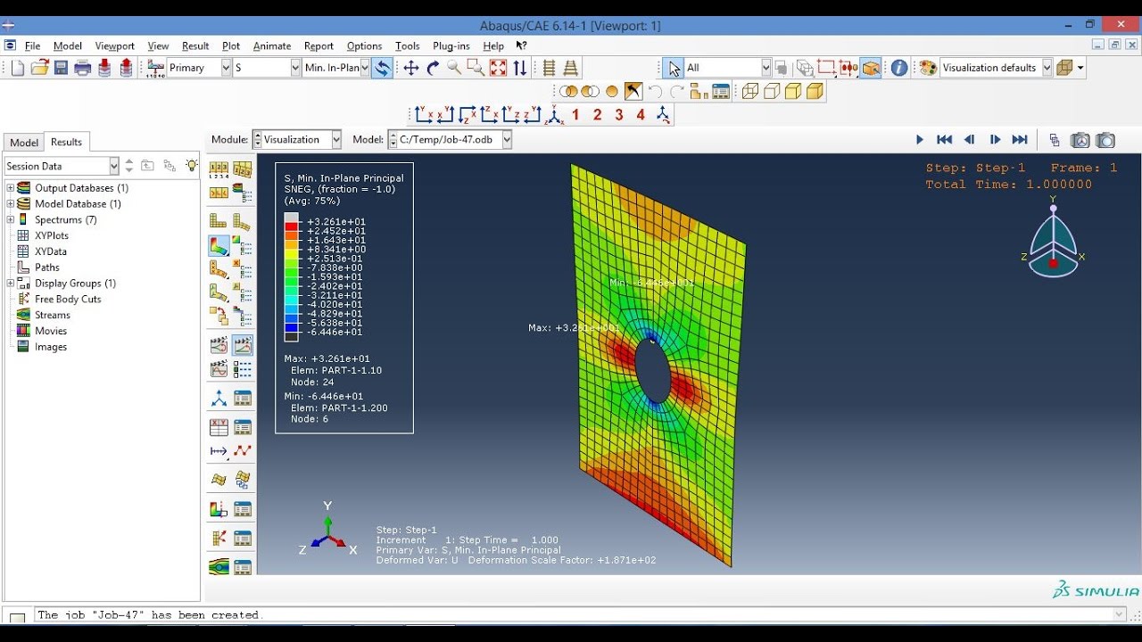Click the Stream toolset icon
The image size is (1142, 642).
tap(219, 566)
